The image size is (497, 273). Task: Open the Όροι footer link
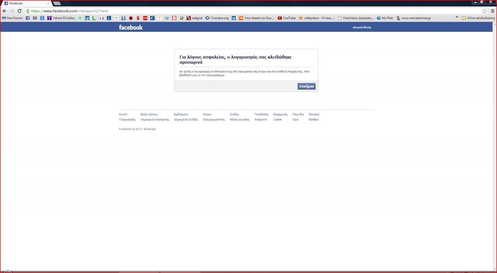(x=295, y=120)
